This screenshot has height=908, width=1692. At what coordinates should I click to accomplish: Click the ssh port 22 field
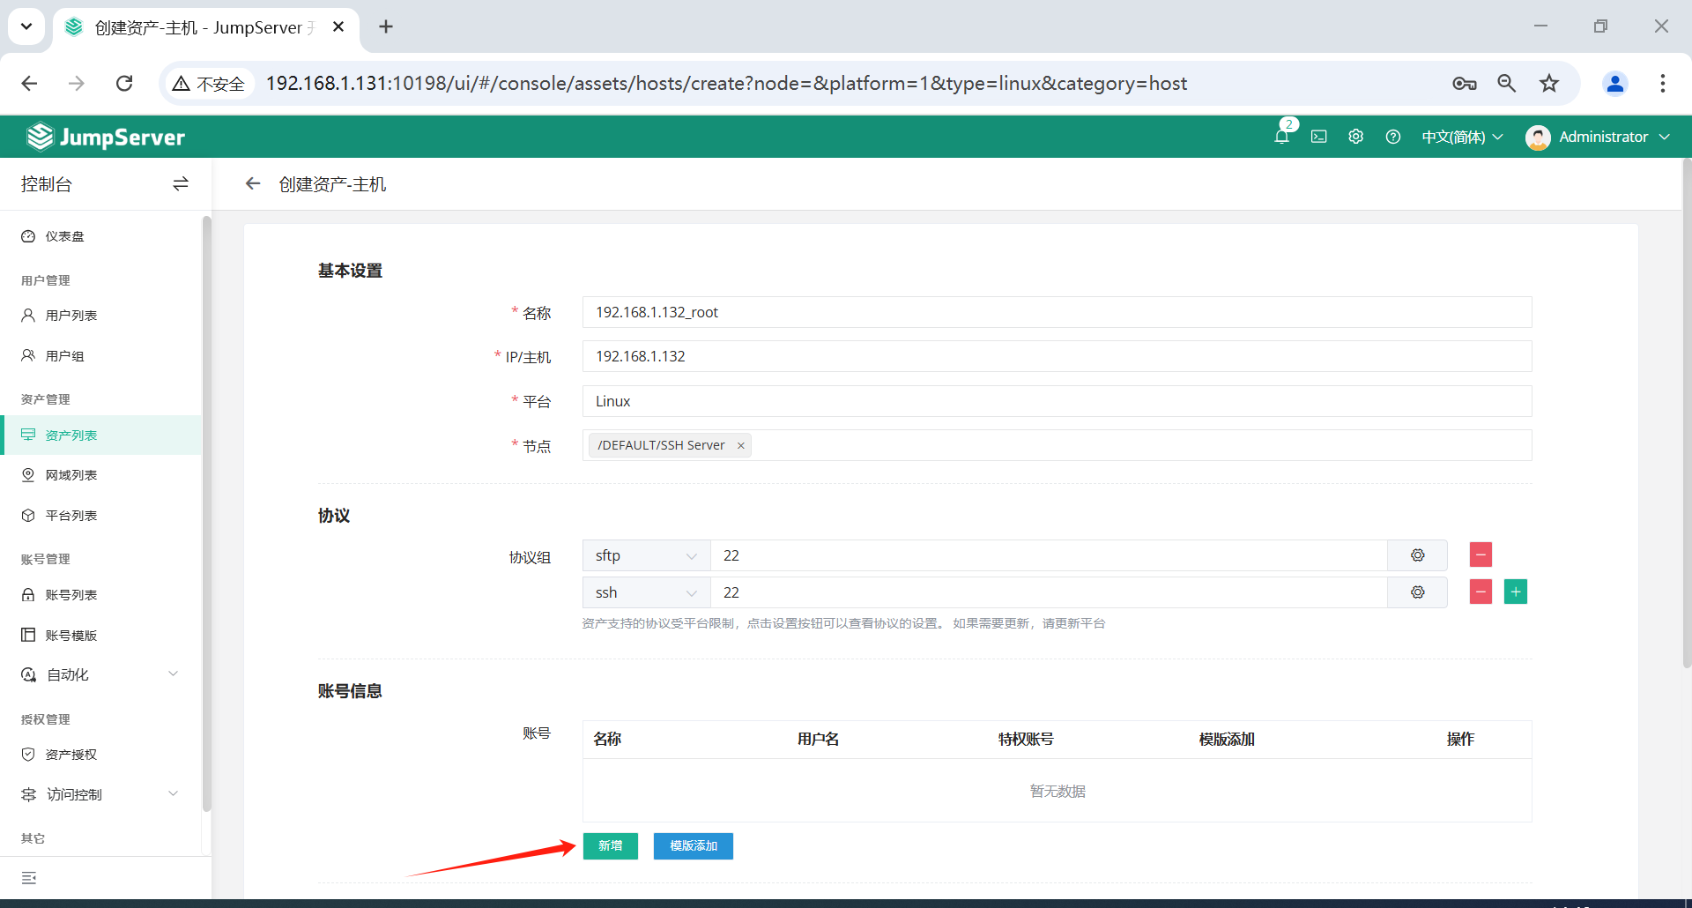click(1049, 592)
